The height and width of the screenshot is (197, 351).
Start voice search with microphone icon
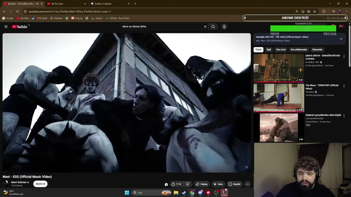(224, 27)
